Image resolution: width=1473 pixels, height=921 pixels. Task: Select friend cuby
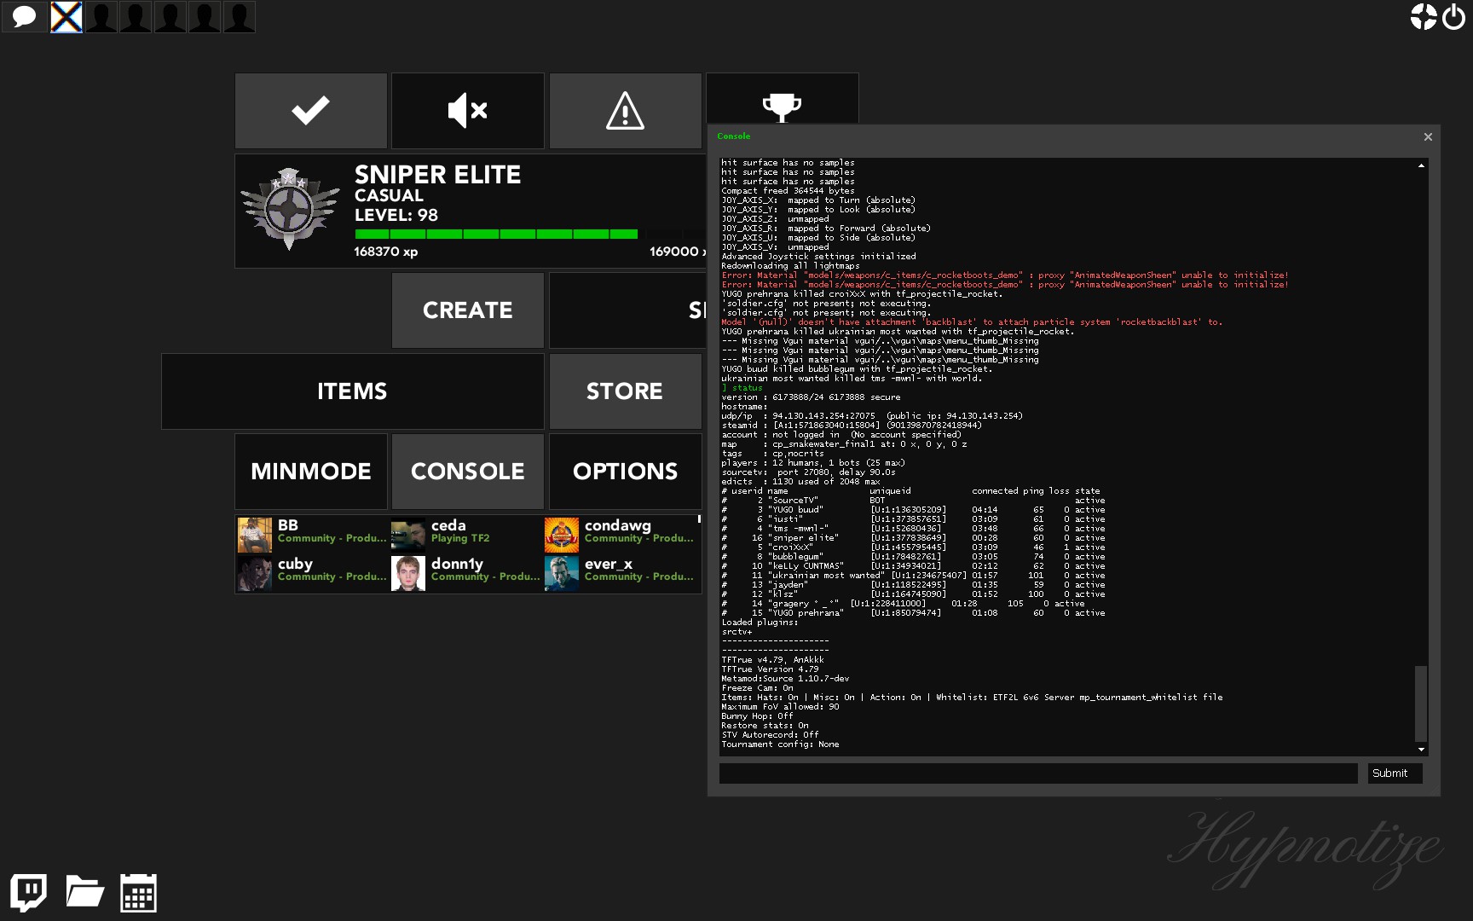312,573
